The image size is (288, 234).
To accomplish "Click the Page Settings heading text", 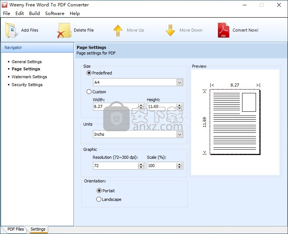I will (91, 47).
